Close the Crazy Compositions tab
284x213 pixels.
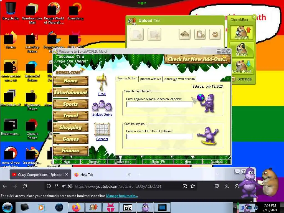tap(67, 175)
